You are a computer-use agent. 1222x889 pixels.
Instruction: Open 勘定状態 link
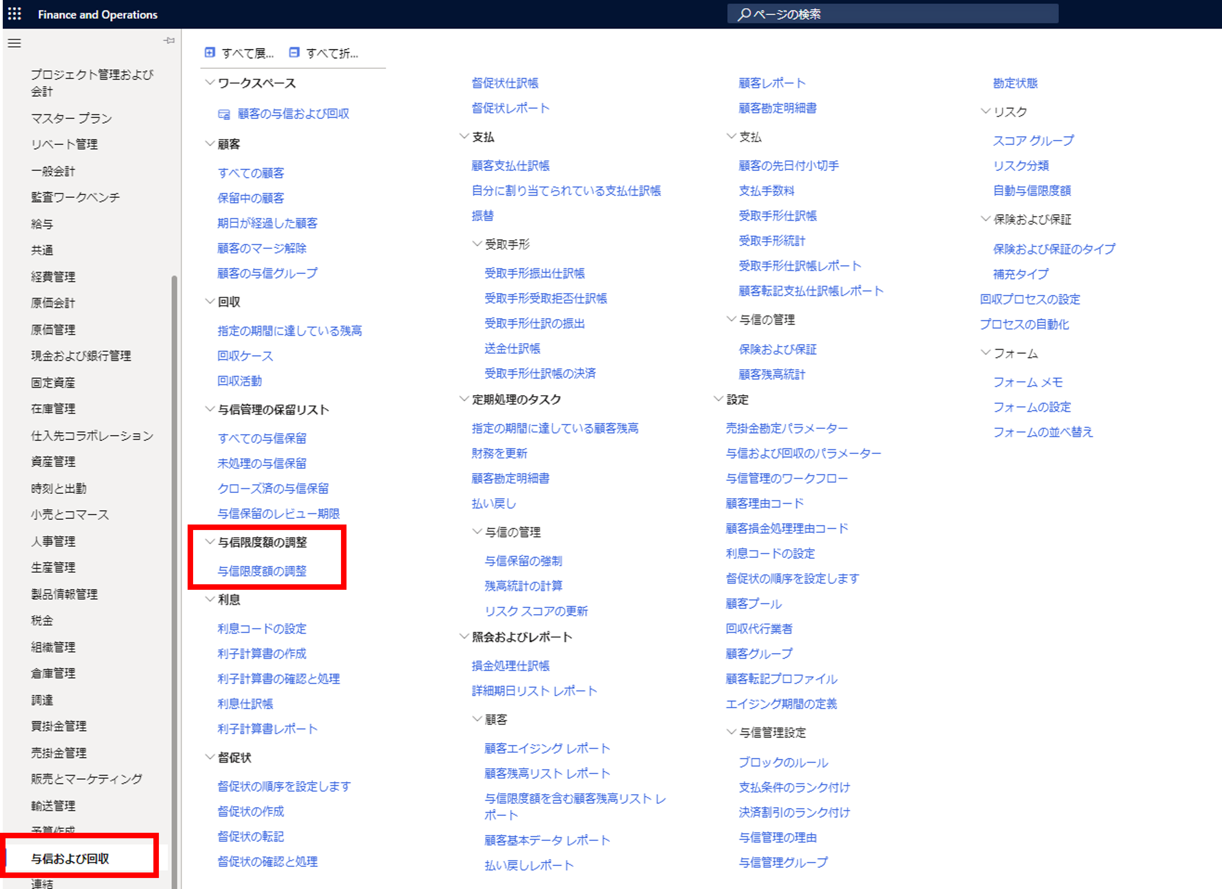1015,83
